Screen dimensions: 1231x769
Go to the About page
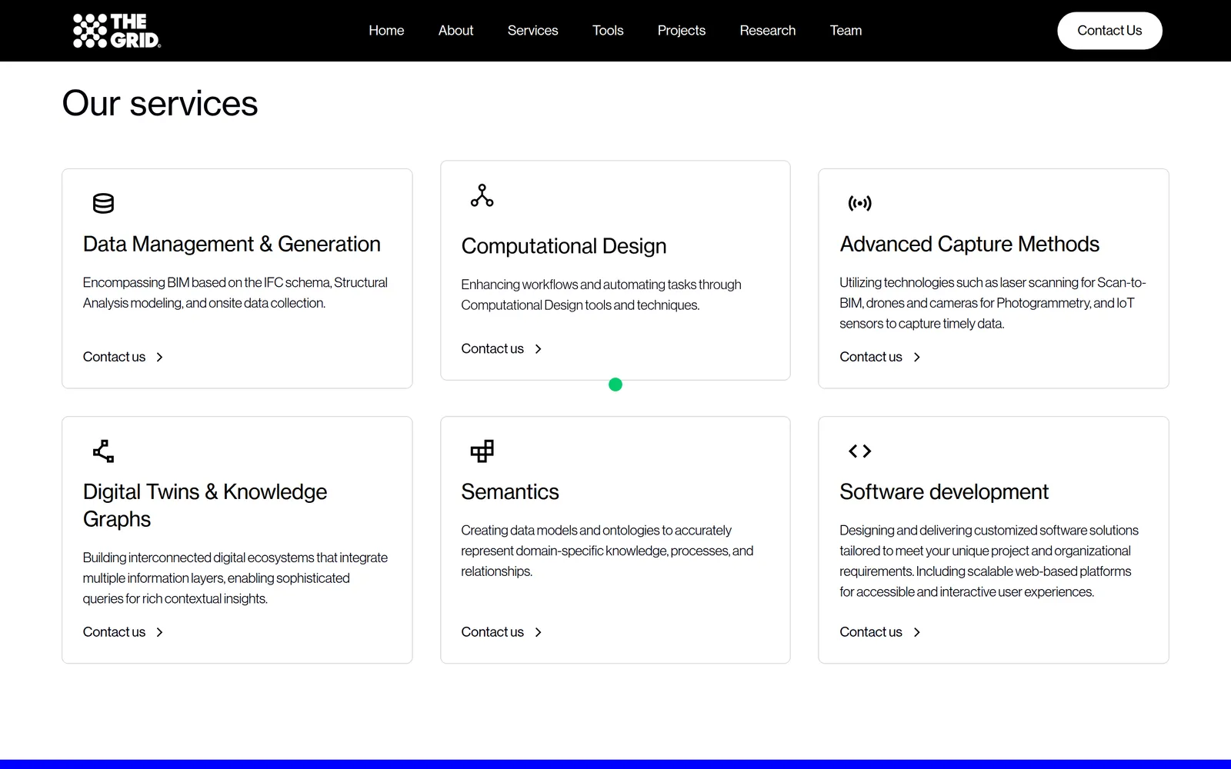coord(455,31)
